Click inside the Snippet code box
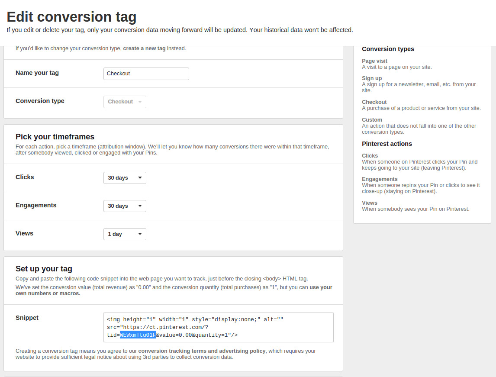The height and width of the screenshot is (377, 496). coord(218,327)
